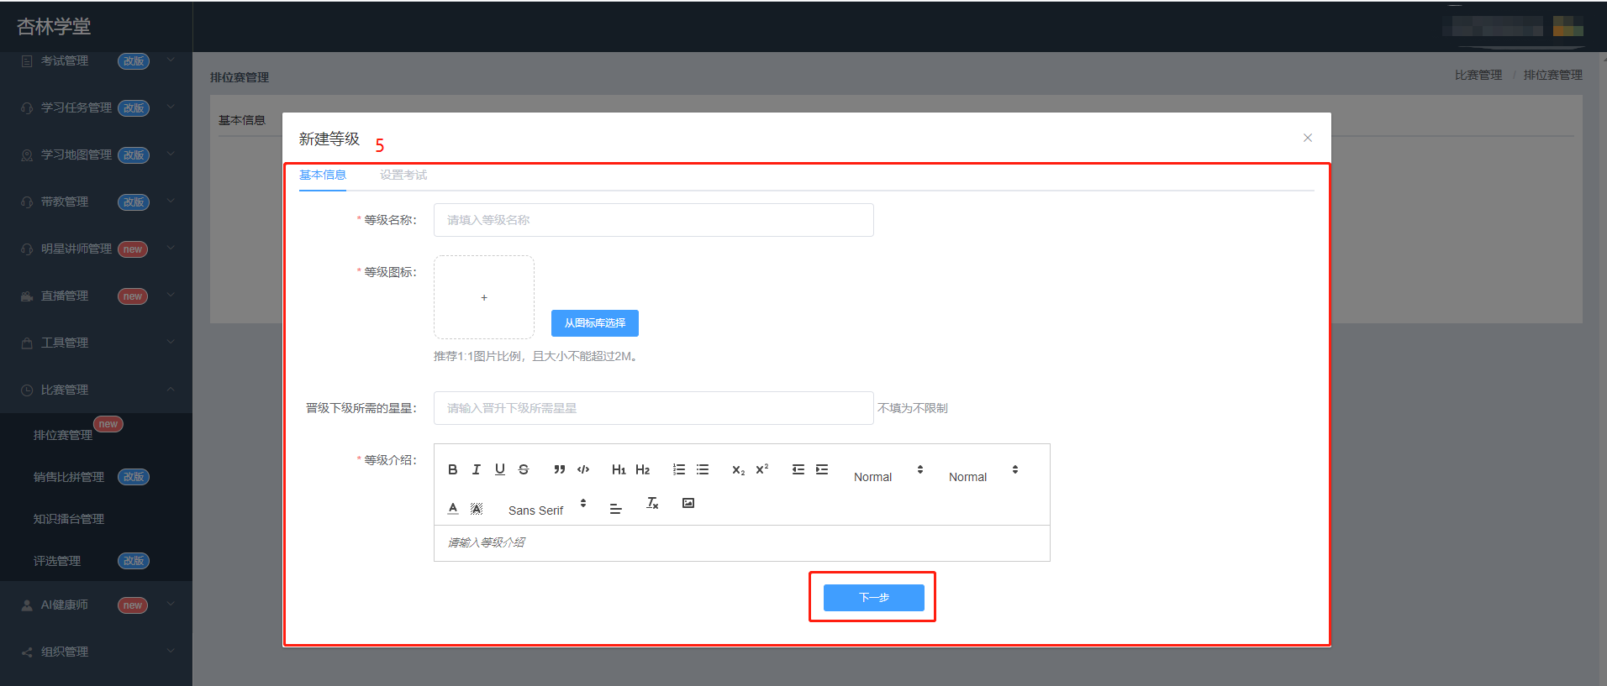Apply italic formatting in the editor
This screenshot has width=1607, height=686.
[477, 469]
